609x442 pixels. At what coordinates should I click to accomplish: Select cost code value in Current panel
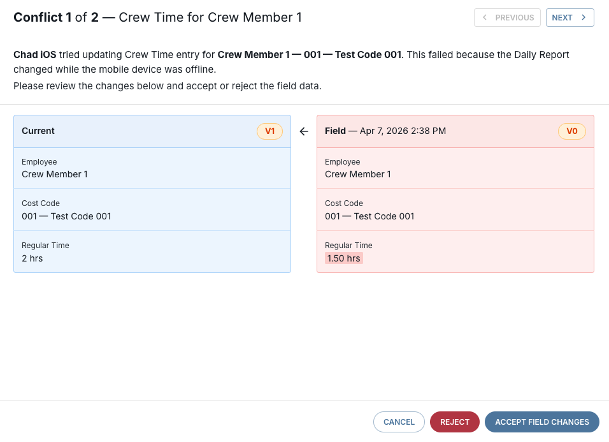point(66,216)
